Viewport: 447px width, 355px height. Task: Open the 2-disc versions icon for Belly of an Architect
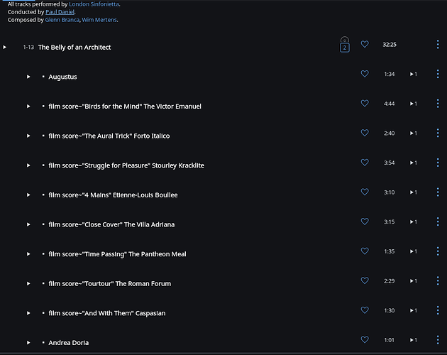pyautogui.click(x=344, y=45)
